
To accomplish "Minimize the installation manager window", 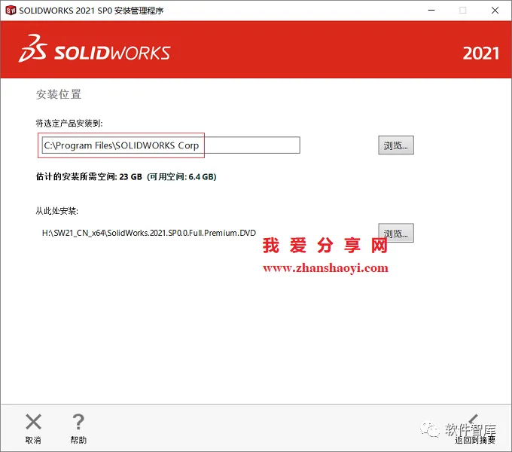I will (x=431, y=11).
